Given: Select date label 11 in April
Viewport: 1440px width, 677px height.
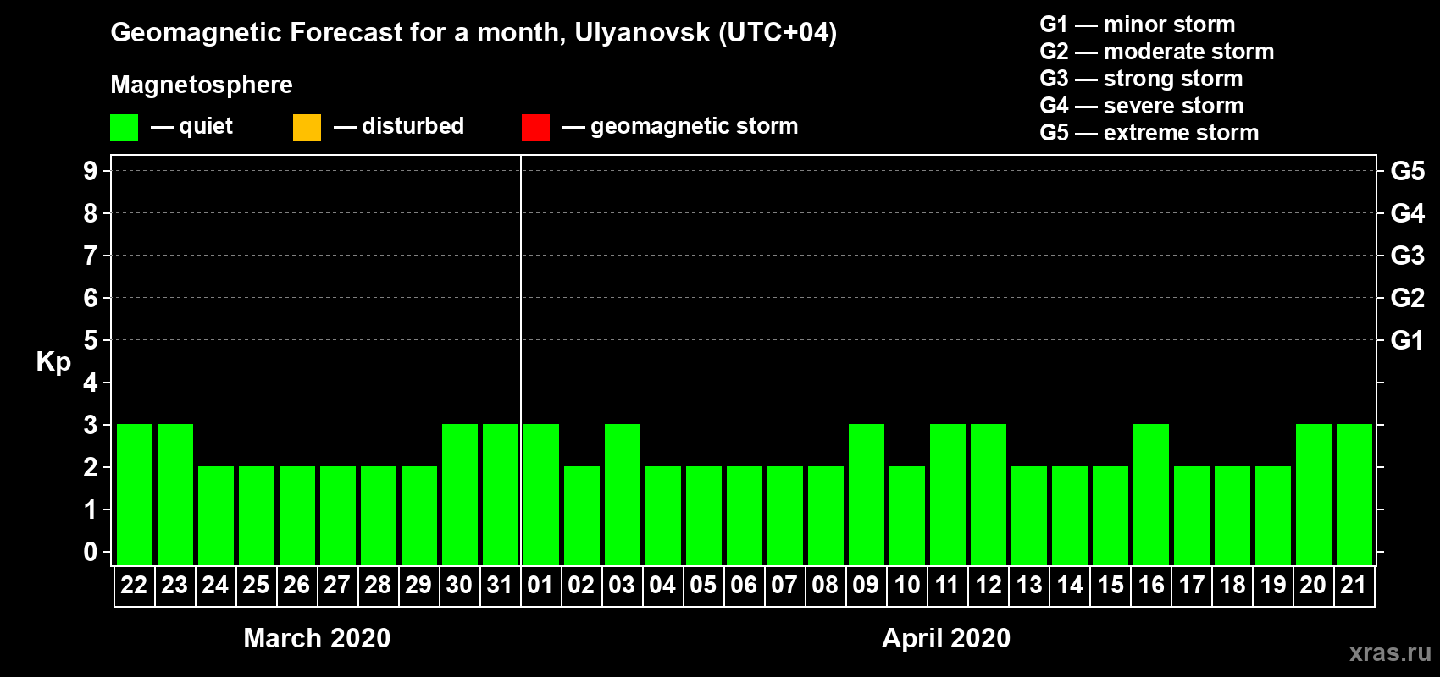Looking at the screenshot, I should [947, 585].
